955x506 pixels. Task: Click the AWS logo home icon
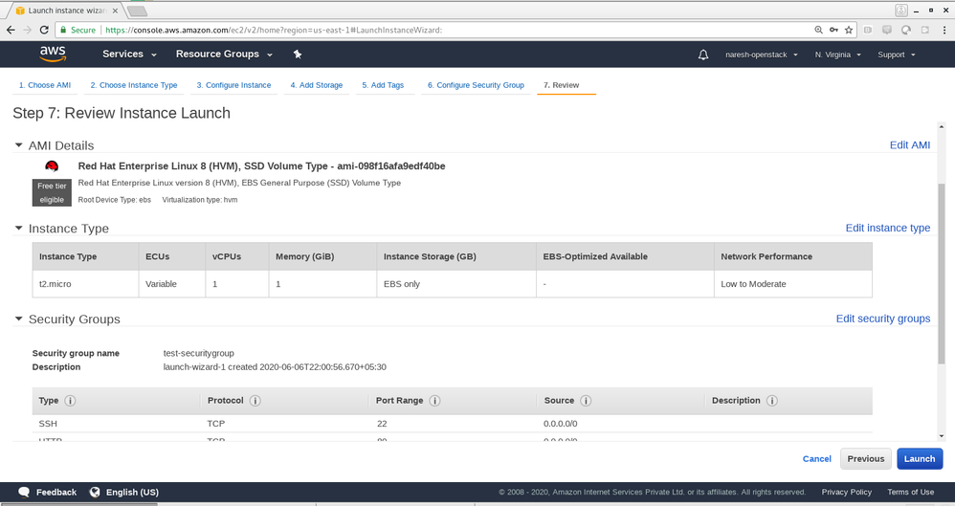pos(52,54)
